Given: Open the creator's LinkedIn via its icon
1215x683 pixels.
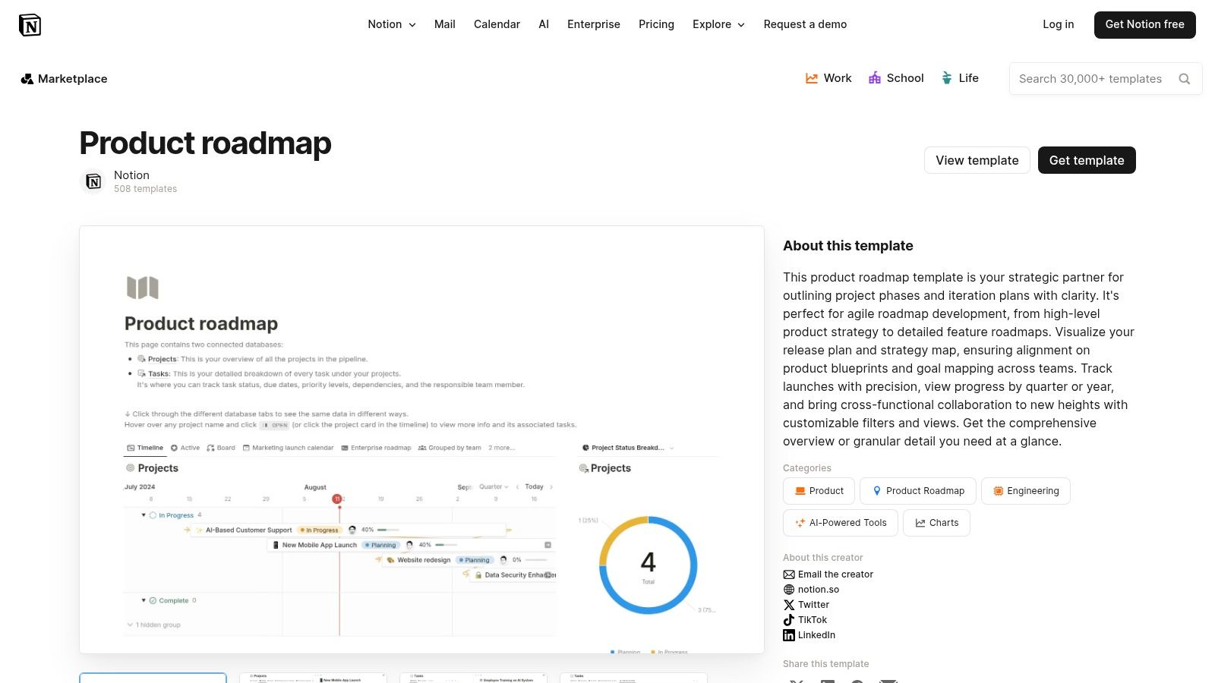Looking at the screenshot, I should [x=789, y=635].
